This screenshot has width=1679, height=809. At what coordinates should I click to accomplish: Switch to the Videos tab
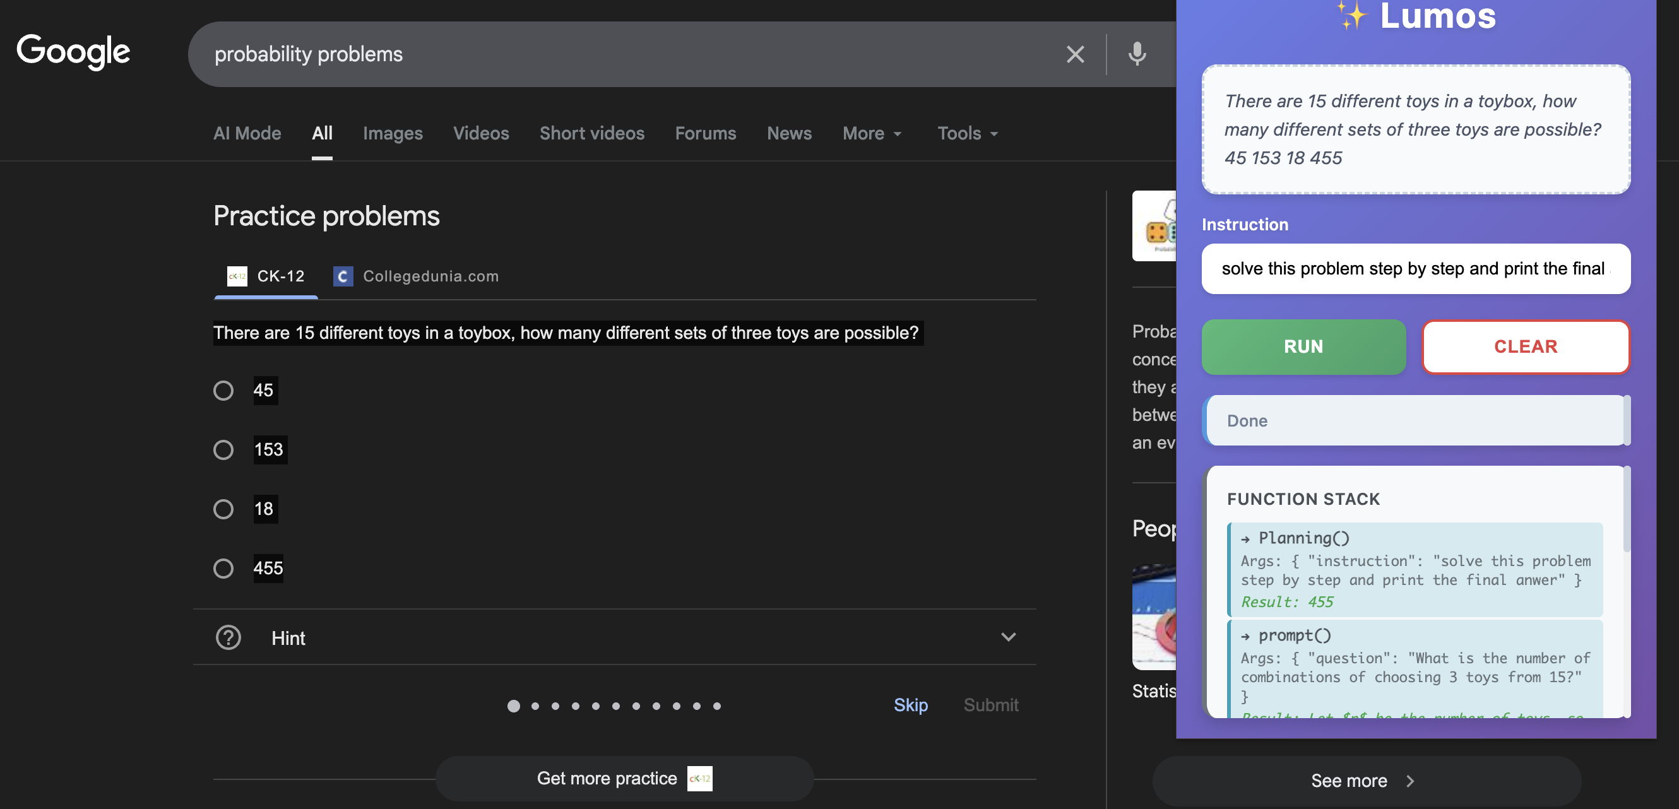(x=480, y=134)
